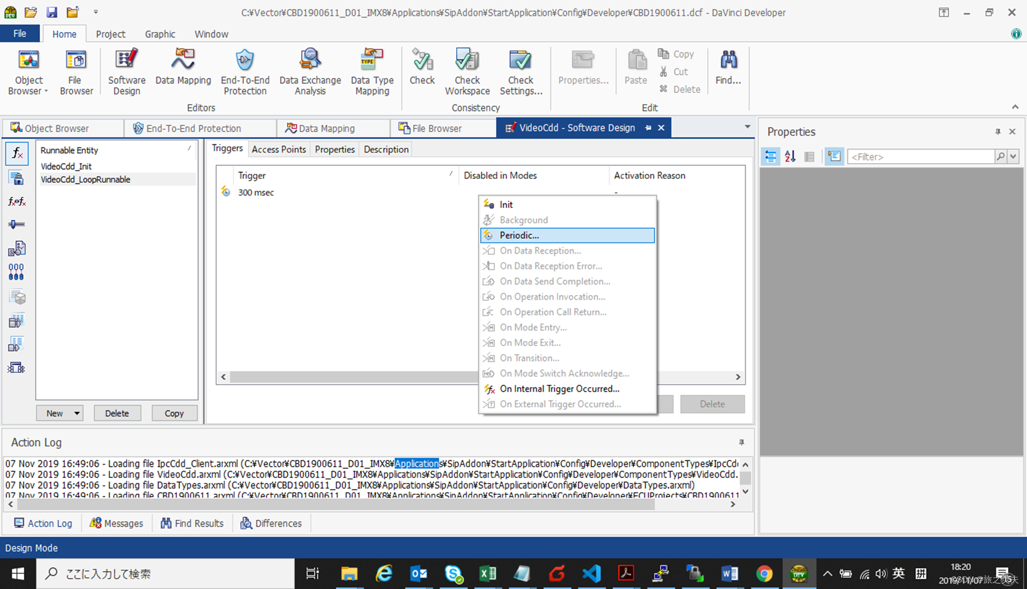
Task: Select the runnable entities sidebar icon
Action: click(x=16, y=154)
